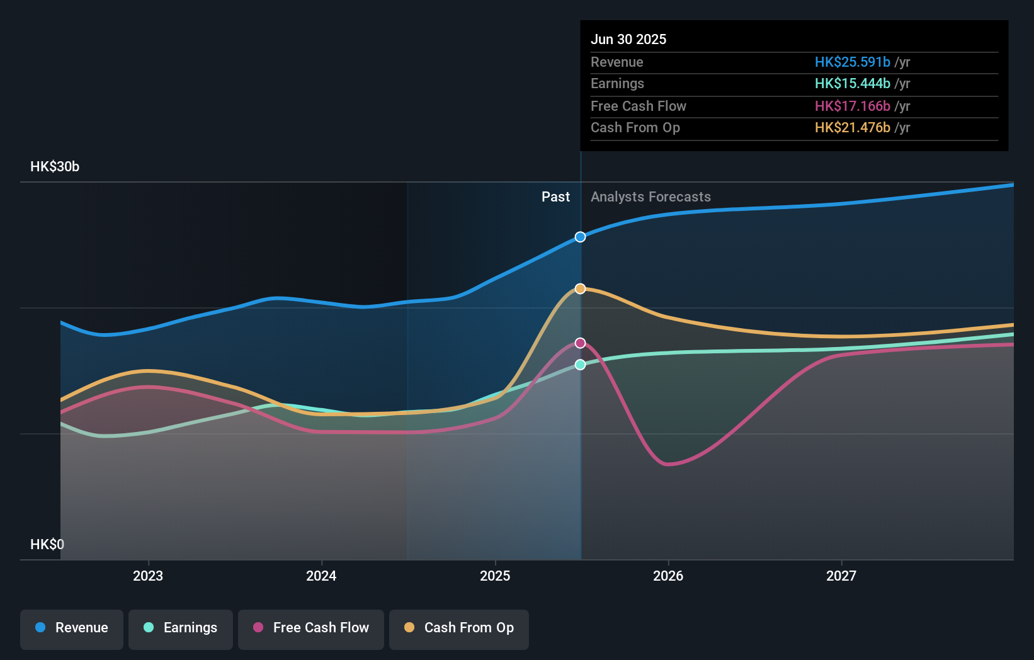The image size is (1034, 660).
Task: Select the teal Earnings chart marker
Action: (580, 364)
